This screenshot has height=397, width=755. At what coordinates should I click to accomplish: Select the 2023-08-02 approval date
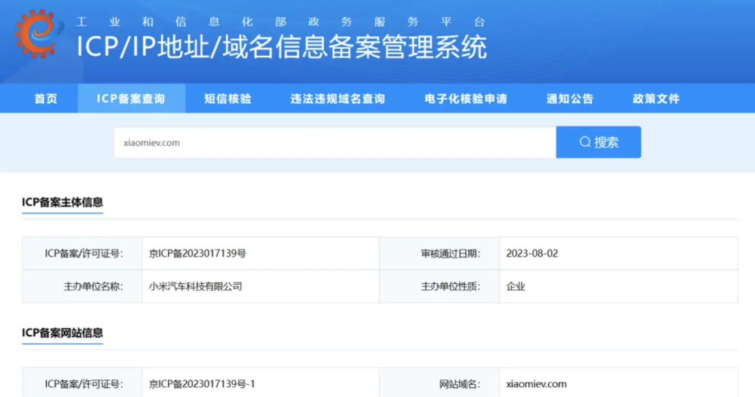tap(532, 254)
